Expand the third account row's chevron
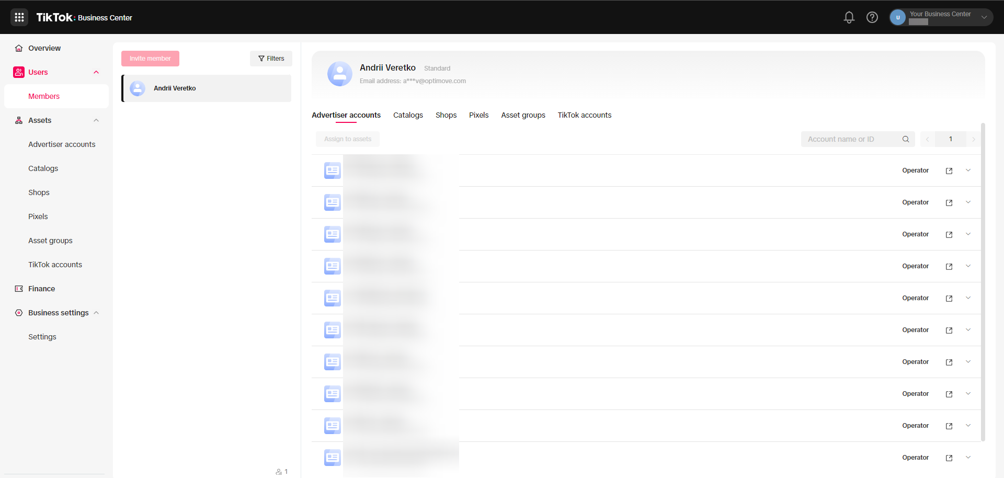Screen dimensions: 1004x478 [x=968, y=234]
